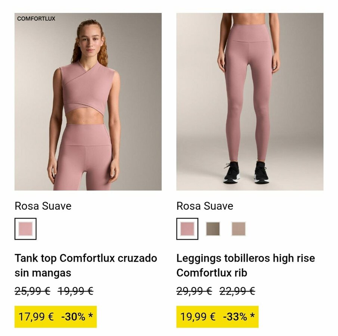This screenshot has width=338, height=336.
Task: Click the yellow 19,99 € leggings sale price
Action: click(198, 317)
